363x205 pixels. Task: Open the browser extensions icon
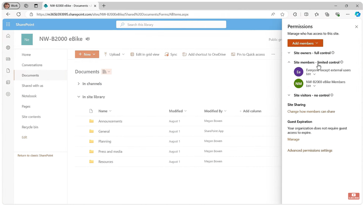(295, 14)
